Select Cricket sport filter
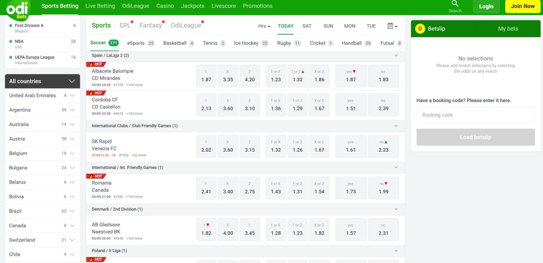543x263 pixels. pyautogui.click(x=322, y=43)
